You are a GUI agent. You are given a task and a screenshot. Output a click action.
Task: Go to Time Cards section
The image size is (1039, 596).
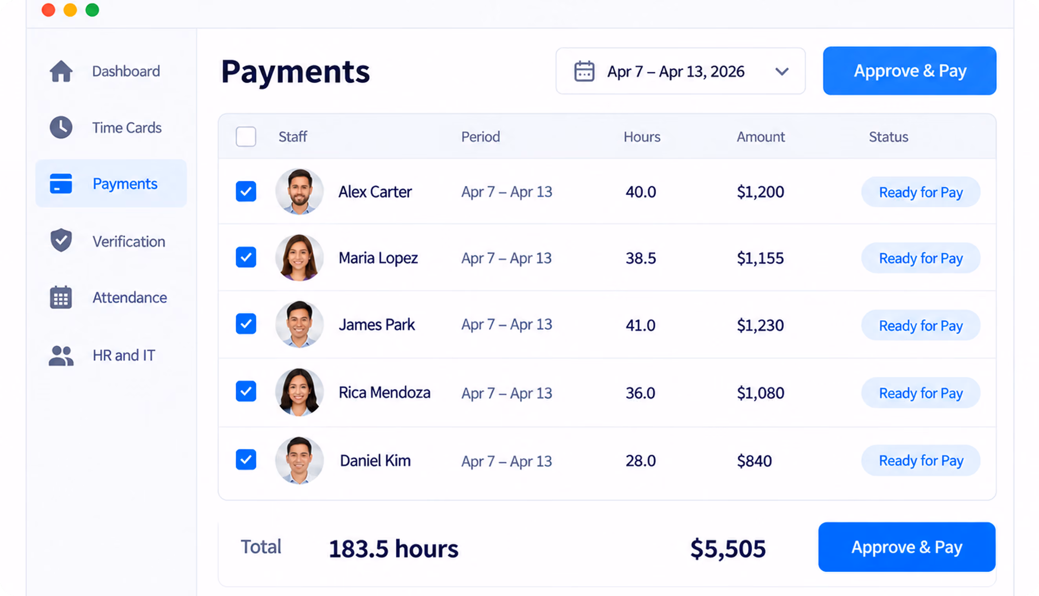111,127
